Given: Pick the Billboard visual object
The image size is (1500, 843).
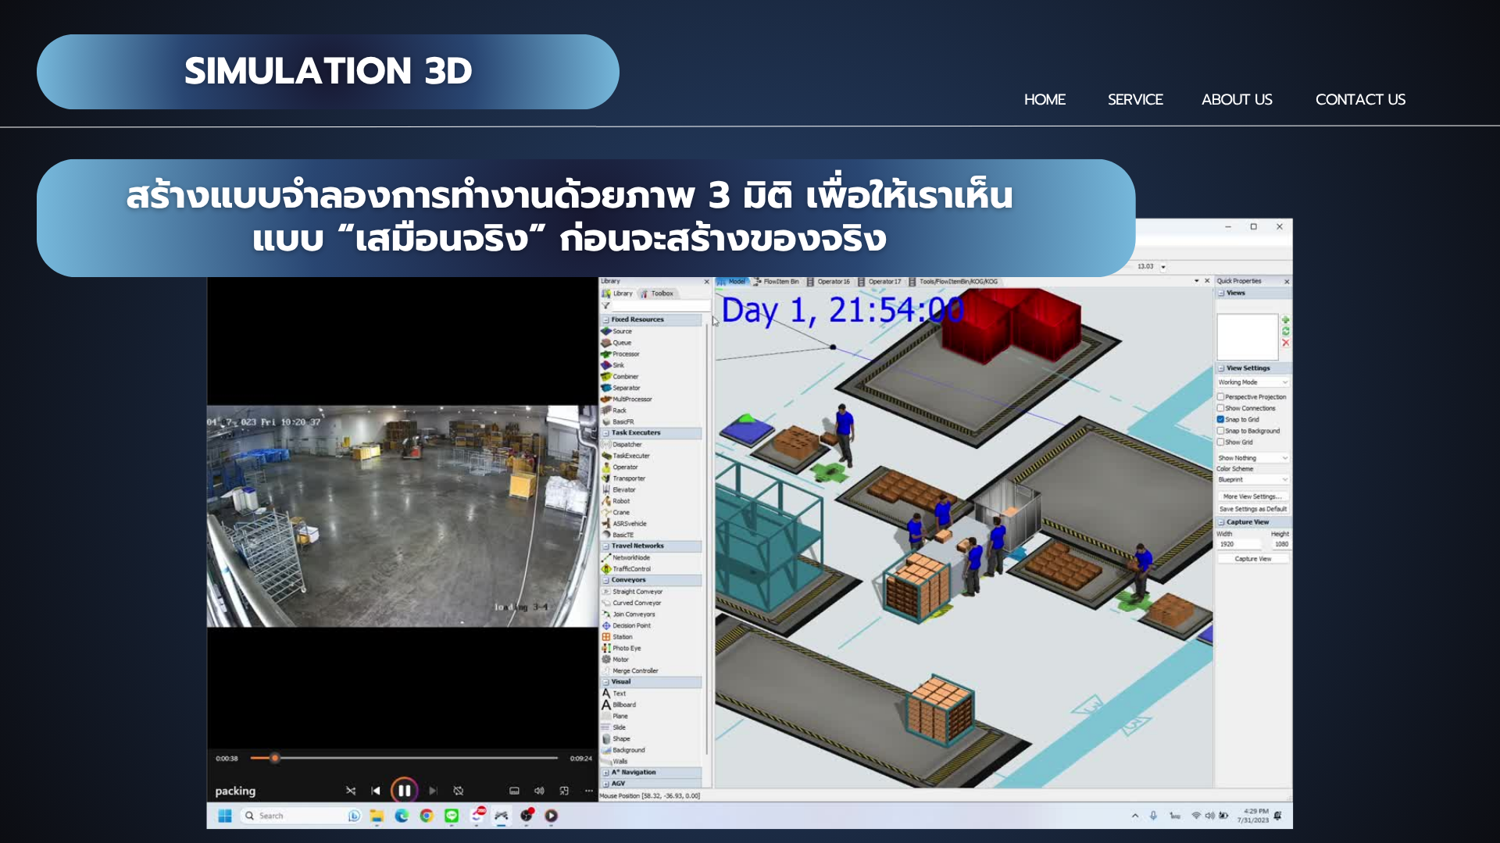Looking at the screenshot, I should coord(619,705).
